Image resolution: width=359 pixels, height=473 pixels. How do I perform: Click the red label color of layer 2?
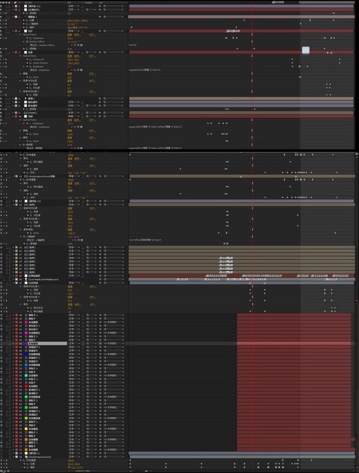[16, 10]
